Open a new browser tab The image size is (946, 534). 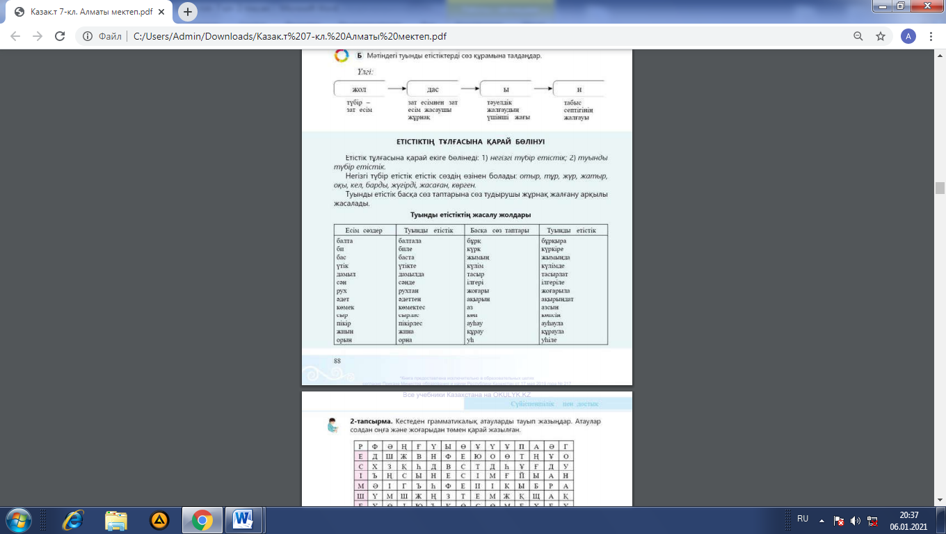pos(188,12)
